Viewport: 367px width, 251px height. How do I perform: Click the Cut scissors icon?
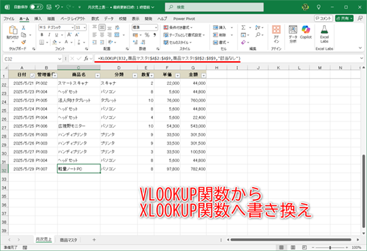point(23,28)
